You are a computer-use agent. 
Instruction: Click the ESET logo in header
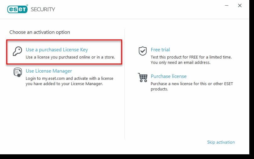(18, 9)
